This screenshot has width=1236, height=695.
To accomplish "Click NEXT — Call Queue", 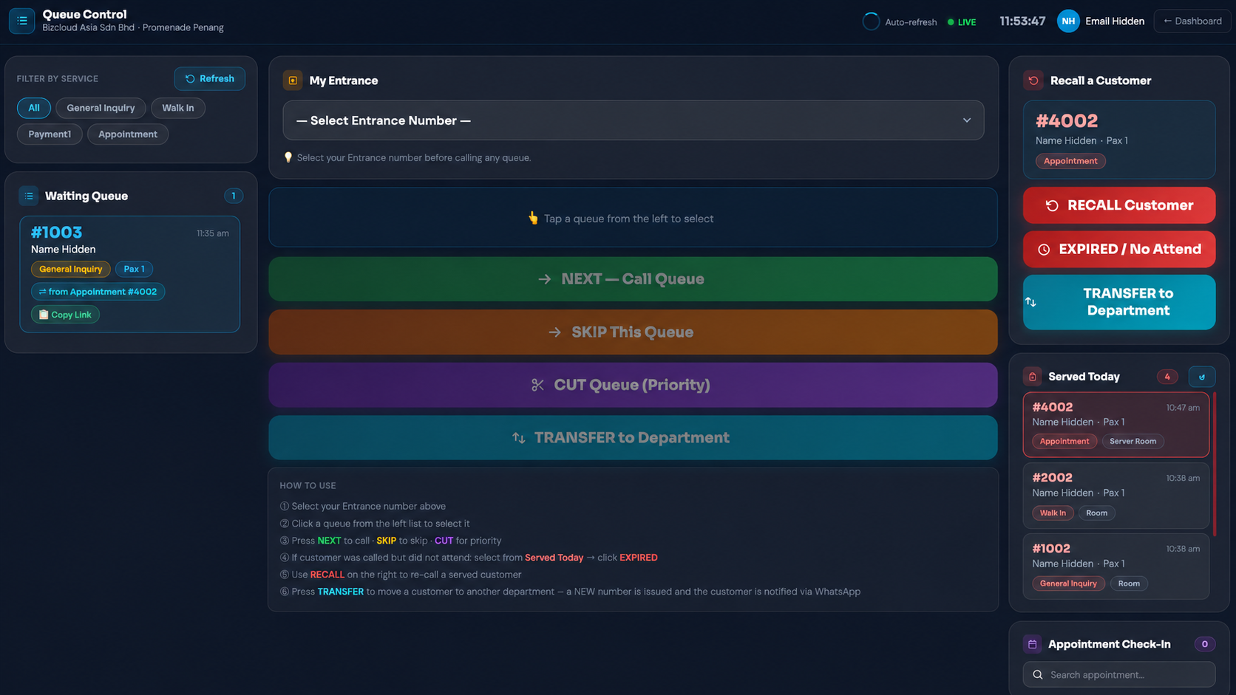I will tap(634, 279).
